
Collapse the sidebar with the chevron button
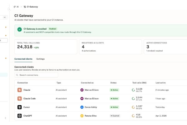(9, 9)
